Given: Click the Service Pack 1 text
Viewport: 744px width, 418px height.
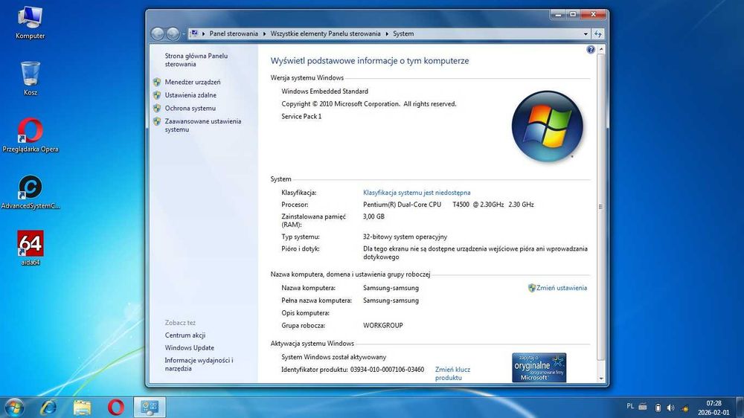Looking at the screenshot, I should click(301, 116).
